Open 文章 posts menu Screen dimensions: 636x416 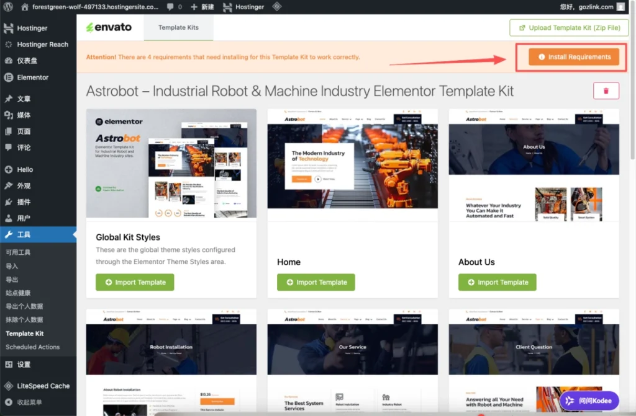tap(38, 99)
